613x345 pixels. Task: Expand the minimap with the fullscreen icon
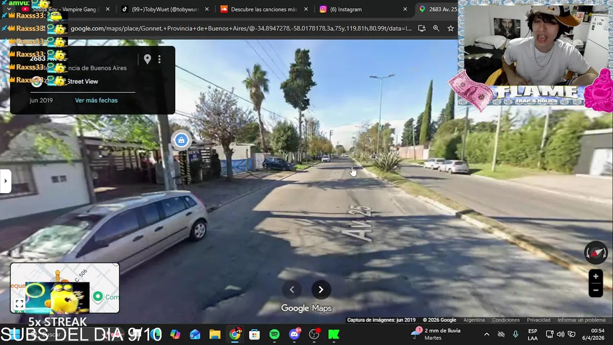19,304
